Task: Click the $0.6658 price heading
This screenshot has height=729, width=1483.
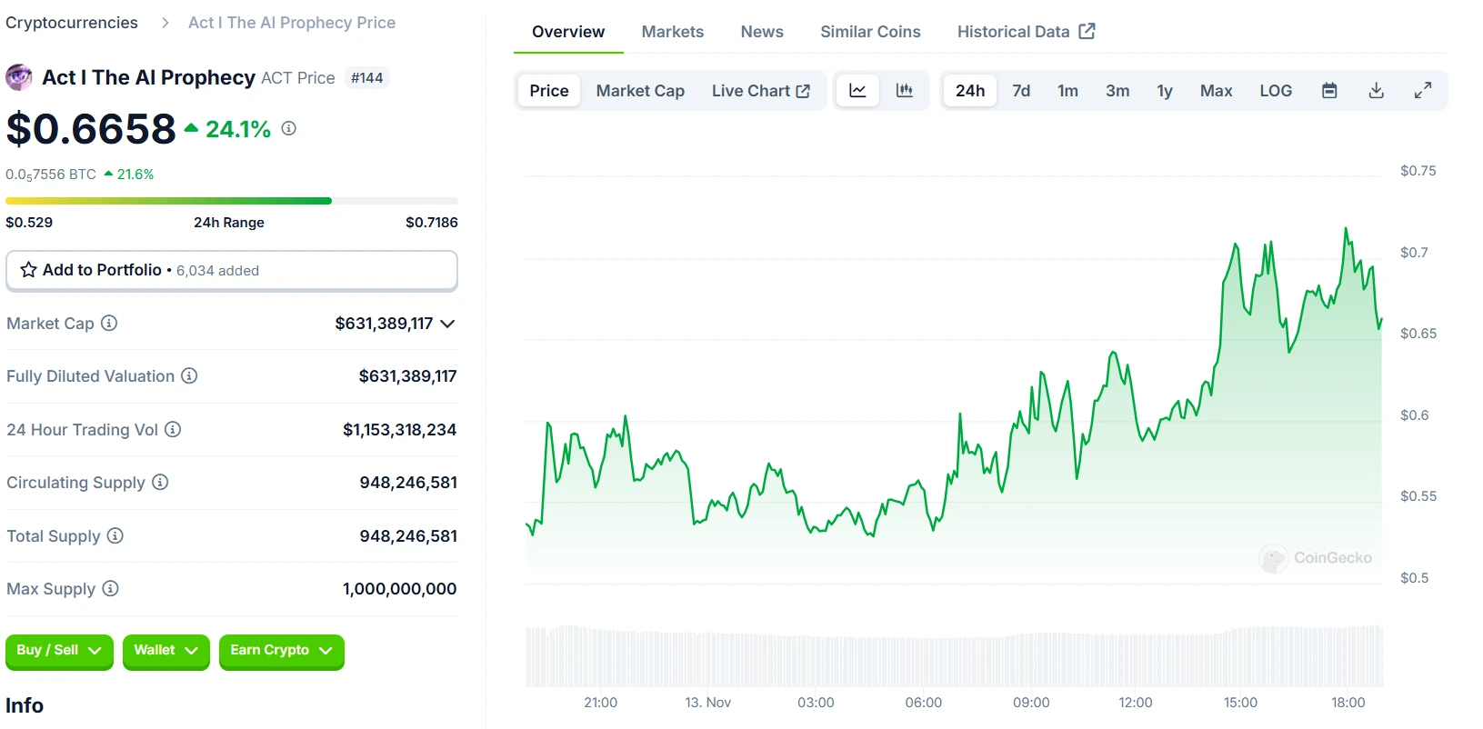Action: (x=91, y=129)
